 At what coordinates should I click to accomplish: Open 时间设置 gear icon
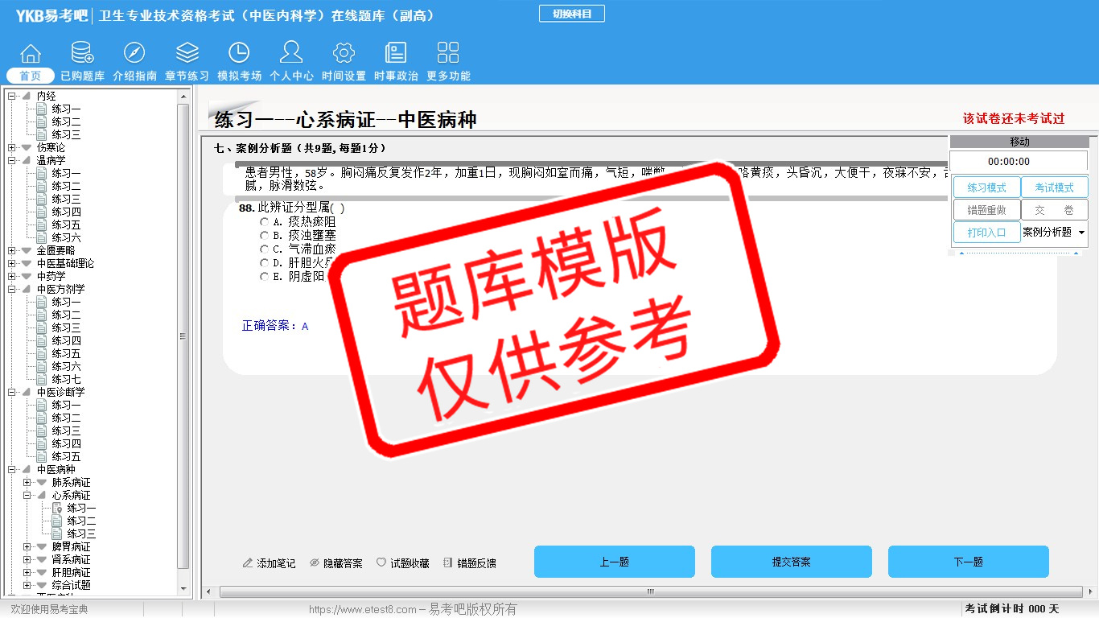[x=344, y=54]
